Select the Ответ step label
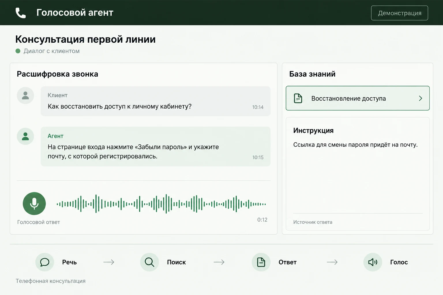Viewport: 443px width, 295px height. (x=288, y=262)
